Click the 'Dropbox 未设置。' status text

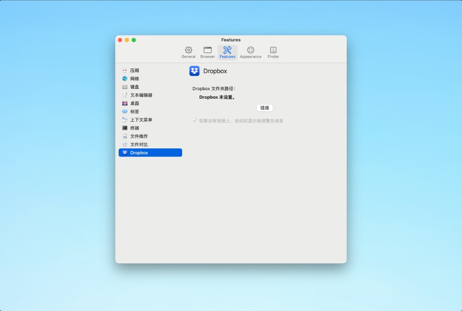pyautogui.click(x=218, y=97)
